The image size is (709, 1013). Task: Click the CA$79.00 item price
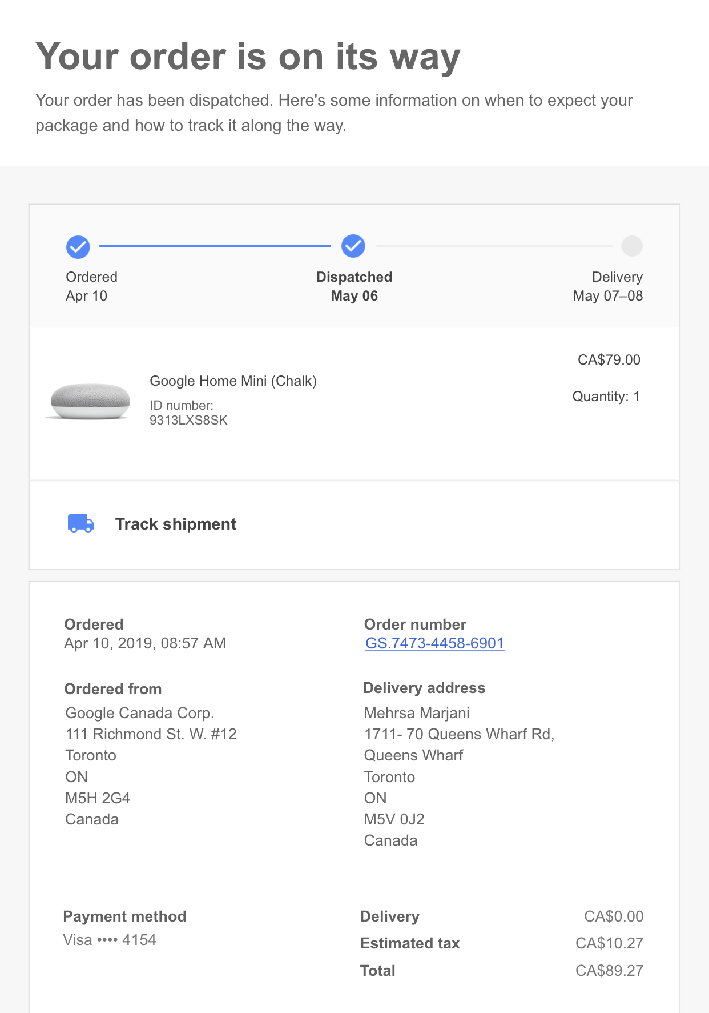(609, 360)
